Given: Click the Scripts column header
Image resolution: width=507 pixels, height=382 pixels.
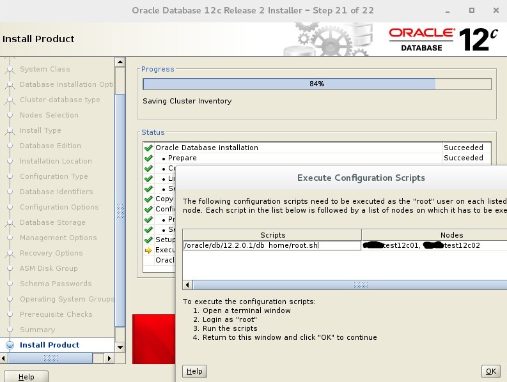Looking at the screenshot, I should pos(272,235).
